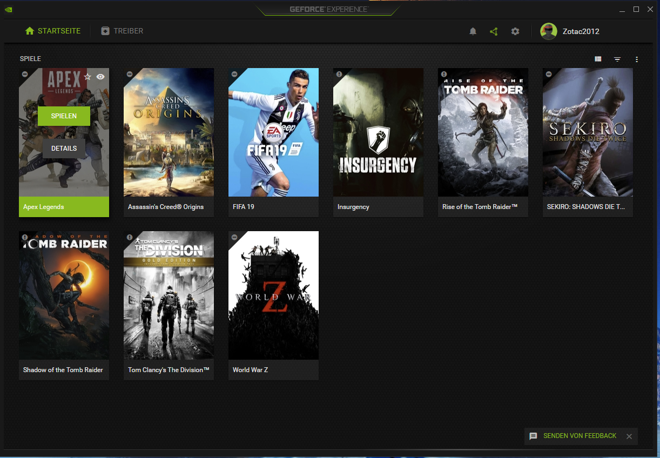
Task: Click status badge on FIFA 19 cover
Action: click(x=234, y=74)
